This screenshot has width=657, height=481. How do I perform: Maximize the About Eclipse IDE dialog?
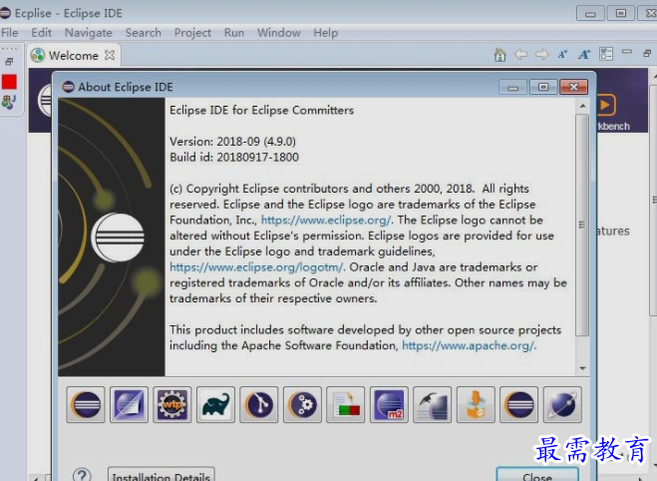[543, 87]
